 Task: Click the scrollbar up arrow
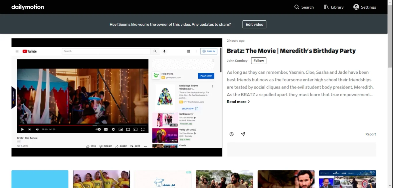pyautogui.click(x=390, y=2)
